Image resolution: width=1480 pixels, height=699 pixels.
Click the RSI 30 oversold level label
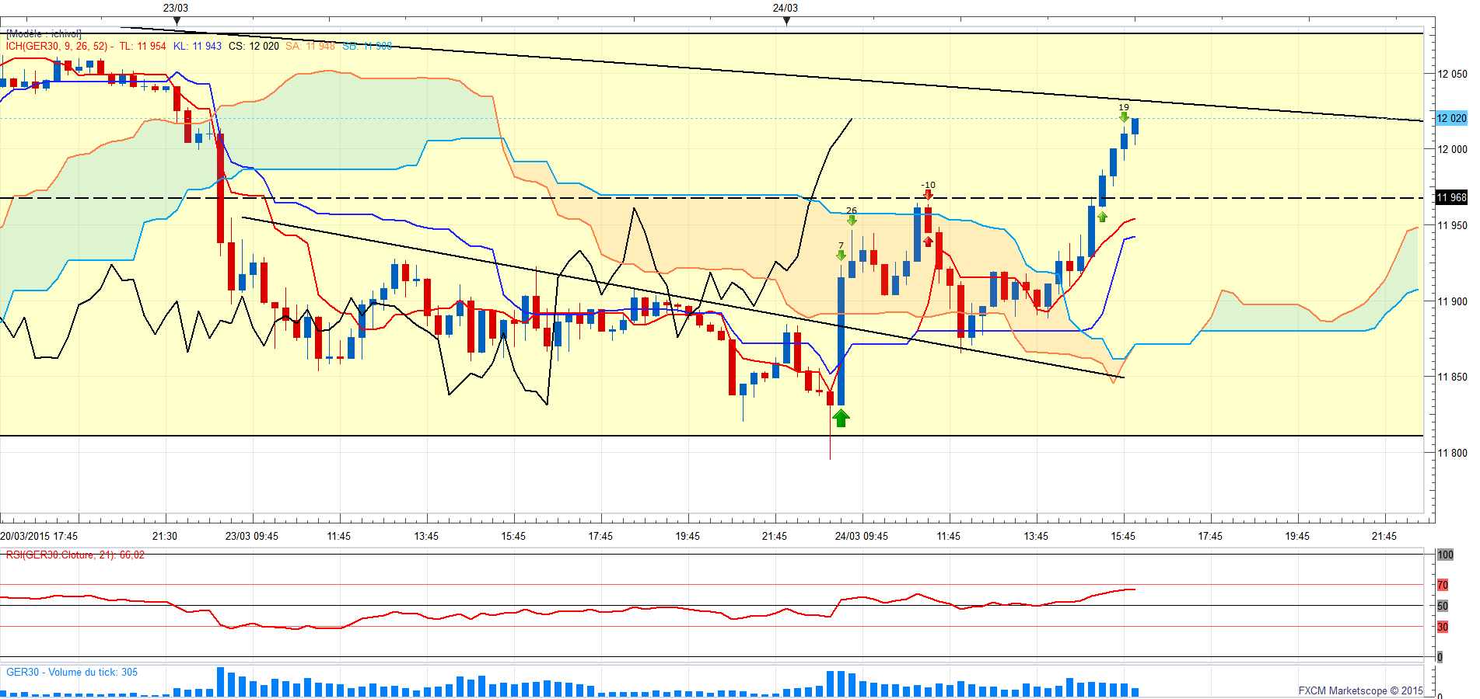click(x=1443, y=627)
